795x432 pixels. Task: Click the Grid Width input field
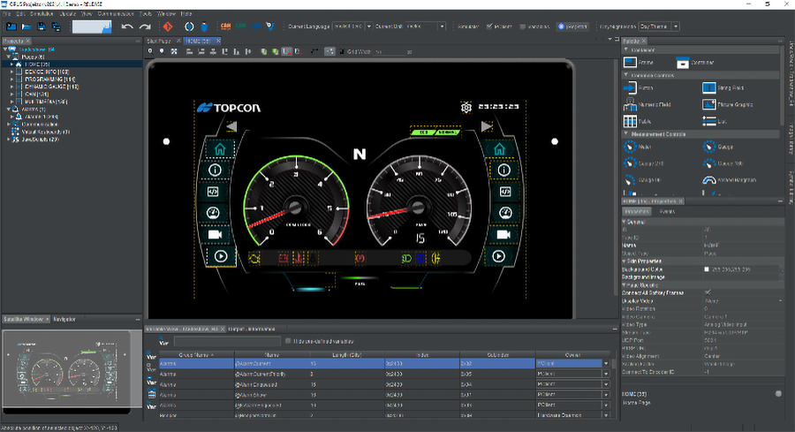pyautogui.click(x=390, y=52)
